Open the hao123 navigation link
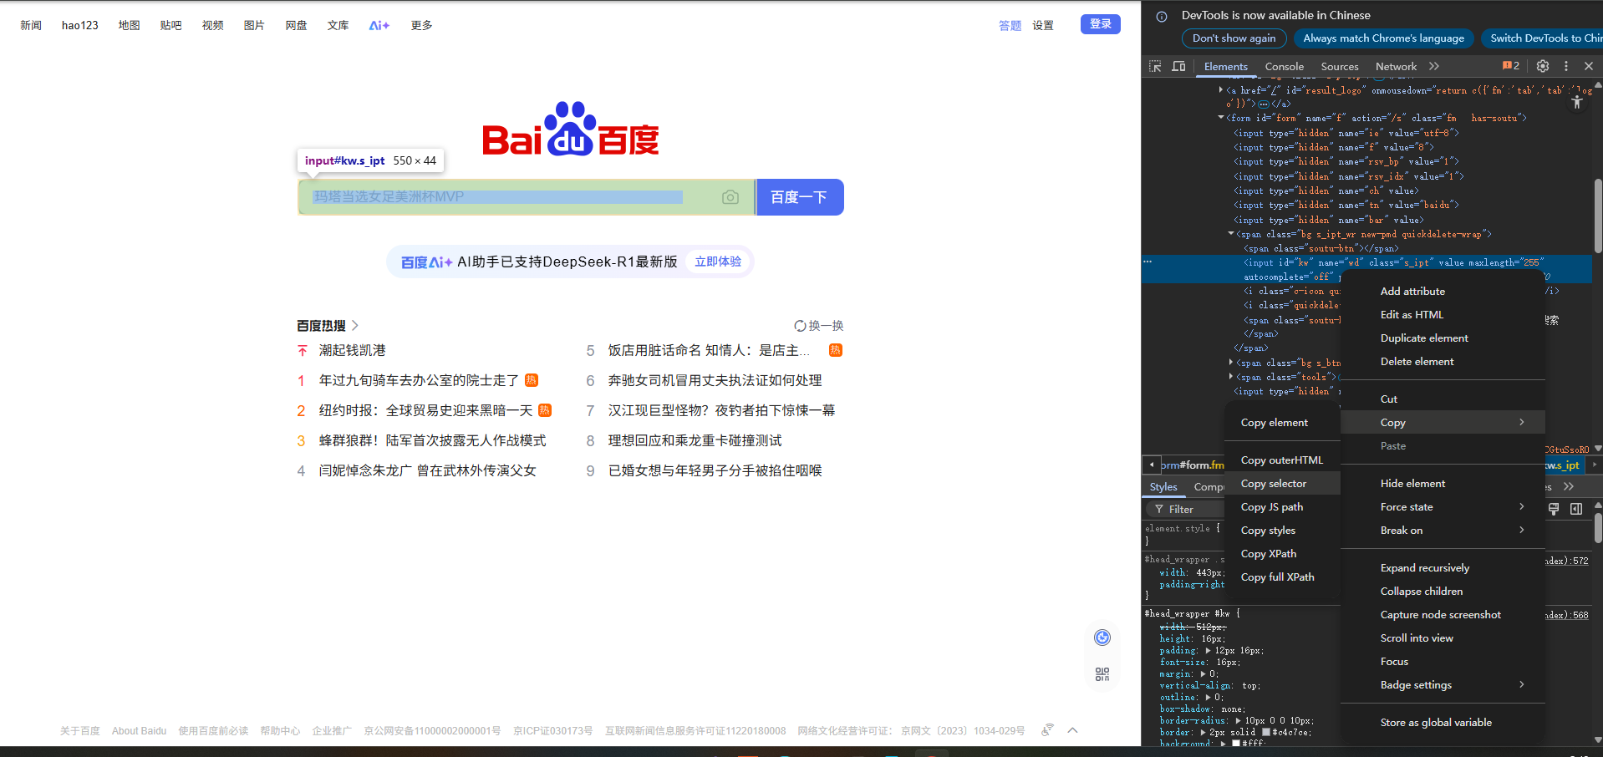Viewport: 1603px width, 757px height. (x=80, y=25)
